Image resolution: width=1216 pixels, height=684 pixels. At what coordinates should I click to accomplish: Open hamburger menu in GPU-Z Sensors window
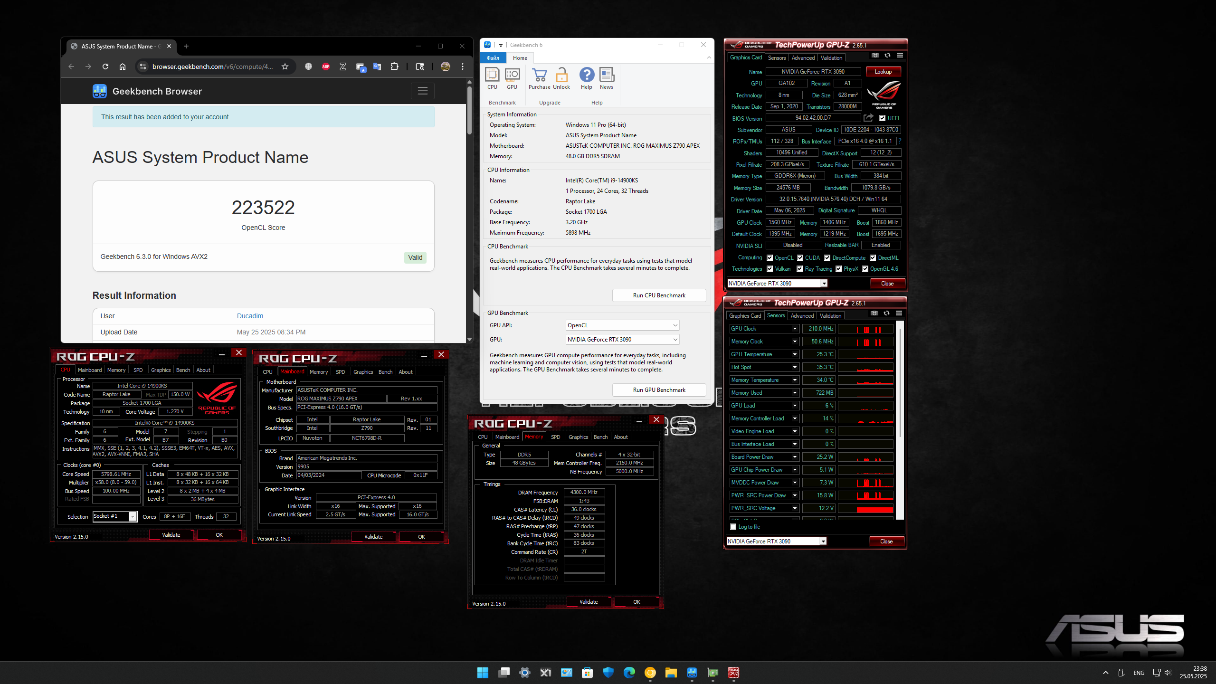[x=899, y=313]
